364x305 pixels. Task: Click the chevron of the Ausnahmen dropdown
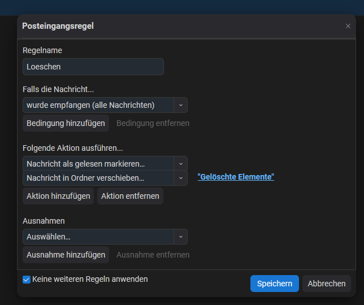click(x=181, y=237)
